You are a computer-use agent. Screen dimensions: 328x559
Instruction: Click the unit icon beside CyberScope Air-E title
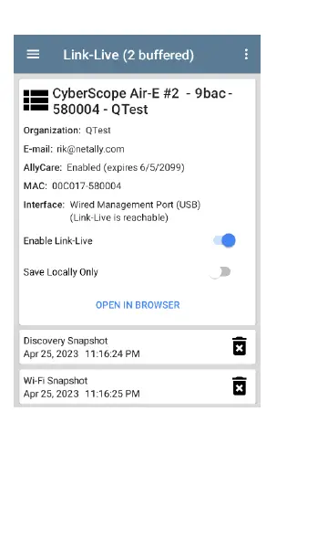(x=36, y=100)
